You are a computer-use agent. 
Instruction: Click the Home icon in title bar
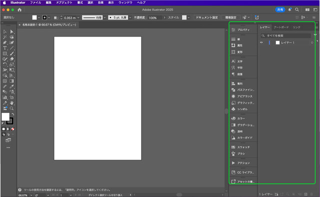tap(19, 9)
